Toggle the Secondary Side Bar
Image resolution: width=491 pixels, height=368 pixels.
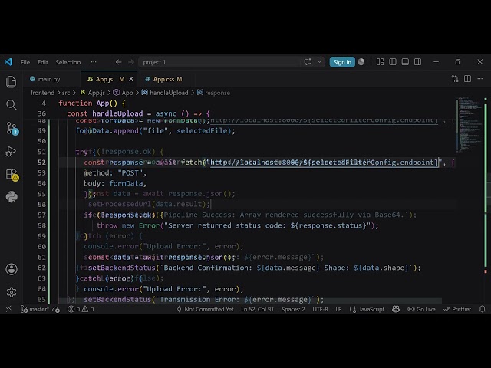pyautogui.click(x=417, y=62)
